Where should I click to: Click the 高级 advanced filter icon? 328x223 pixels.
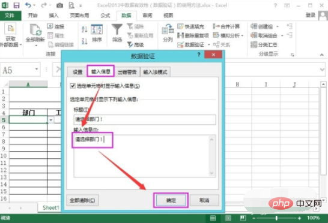pos(130,44)
